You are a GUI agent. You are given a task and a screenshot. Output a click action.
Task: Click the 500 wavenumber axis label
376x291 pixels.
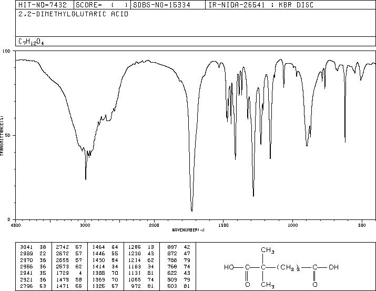(362, 225)
